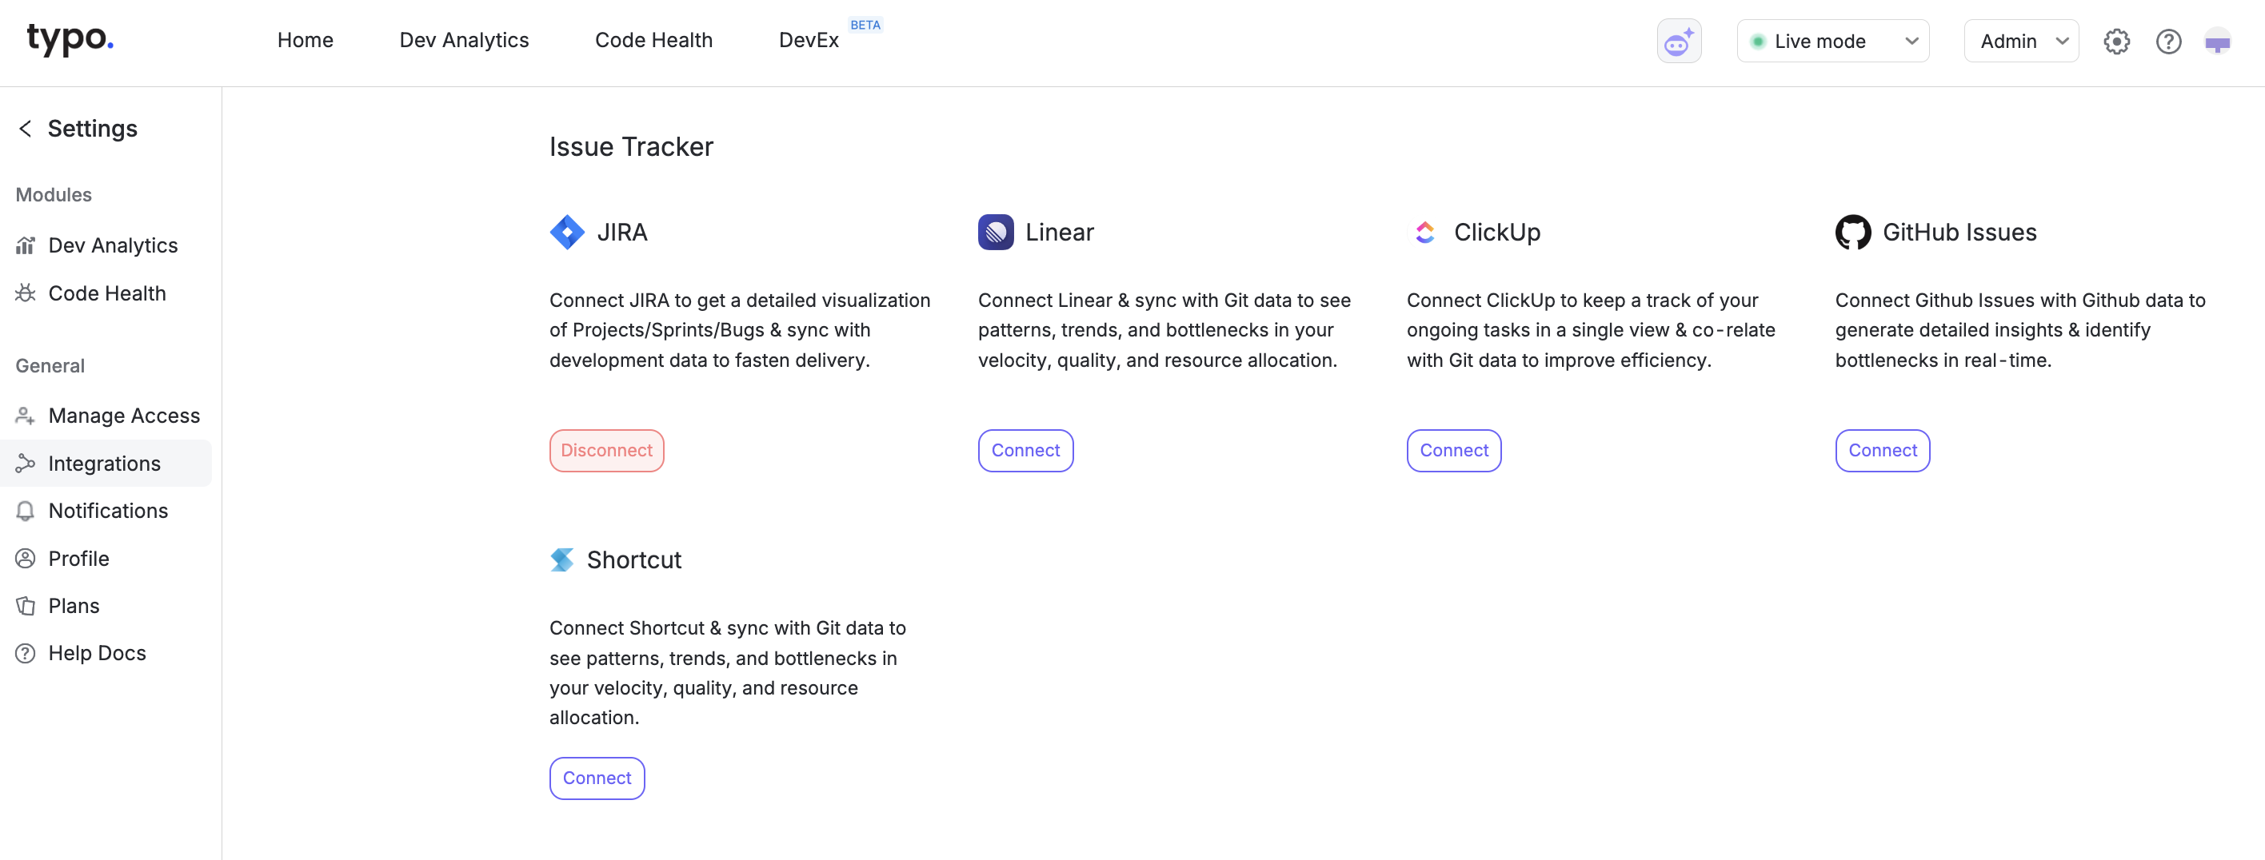Click the ClickUp description paragraph
Image resolution: width=2265 pixels, height=860 pixels.
click(1591, 330)
